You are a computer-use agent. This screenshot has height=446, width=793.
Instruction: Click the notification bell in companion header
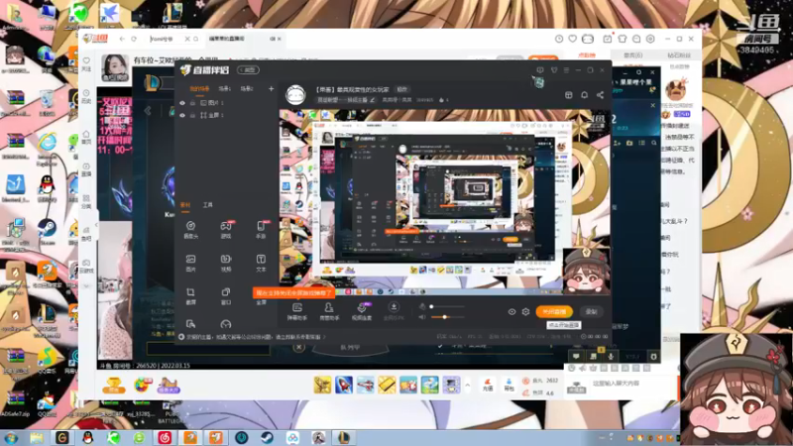tap(584, 95)
